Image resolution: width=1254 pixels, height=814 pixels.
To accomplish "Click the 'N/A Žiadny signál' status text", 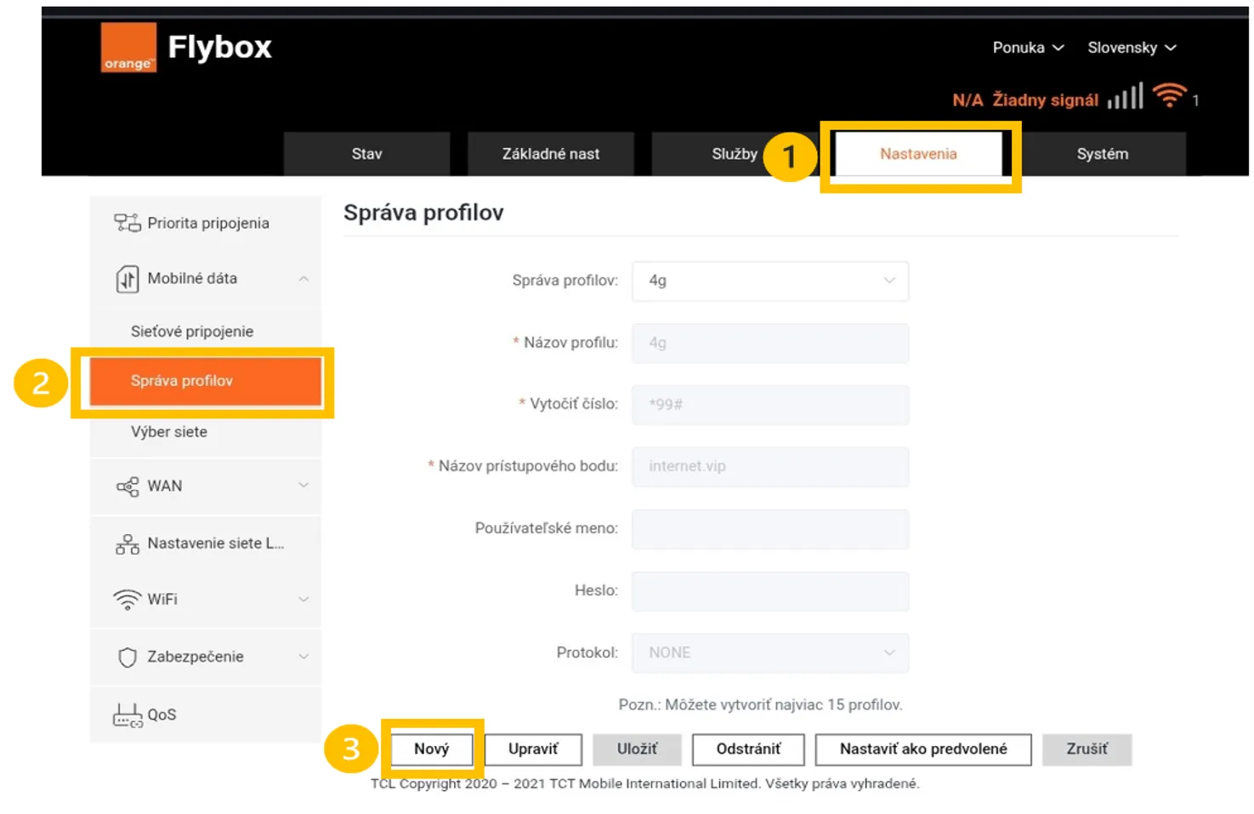I will pos(1025,100).
